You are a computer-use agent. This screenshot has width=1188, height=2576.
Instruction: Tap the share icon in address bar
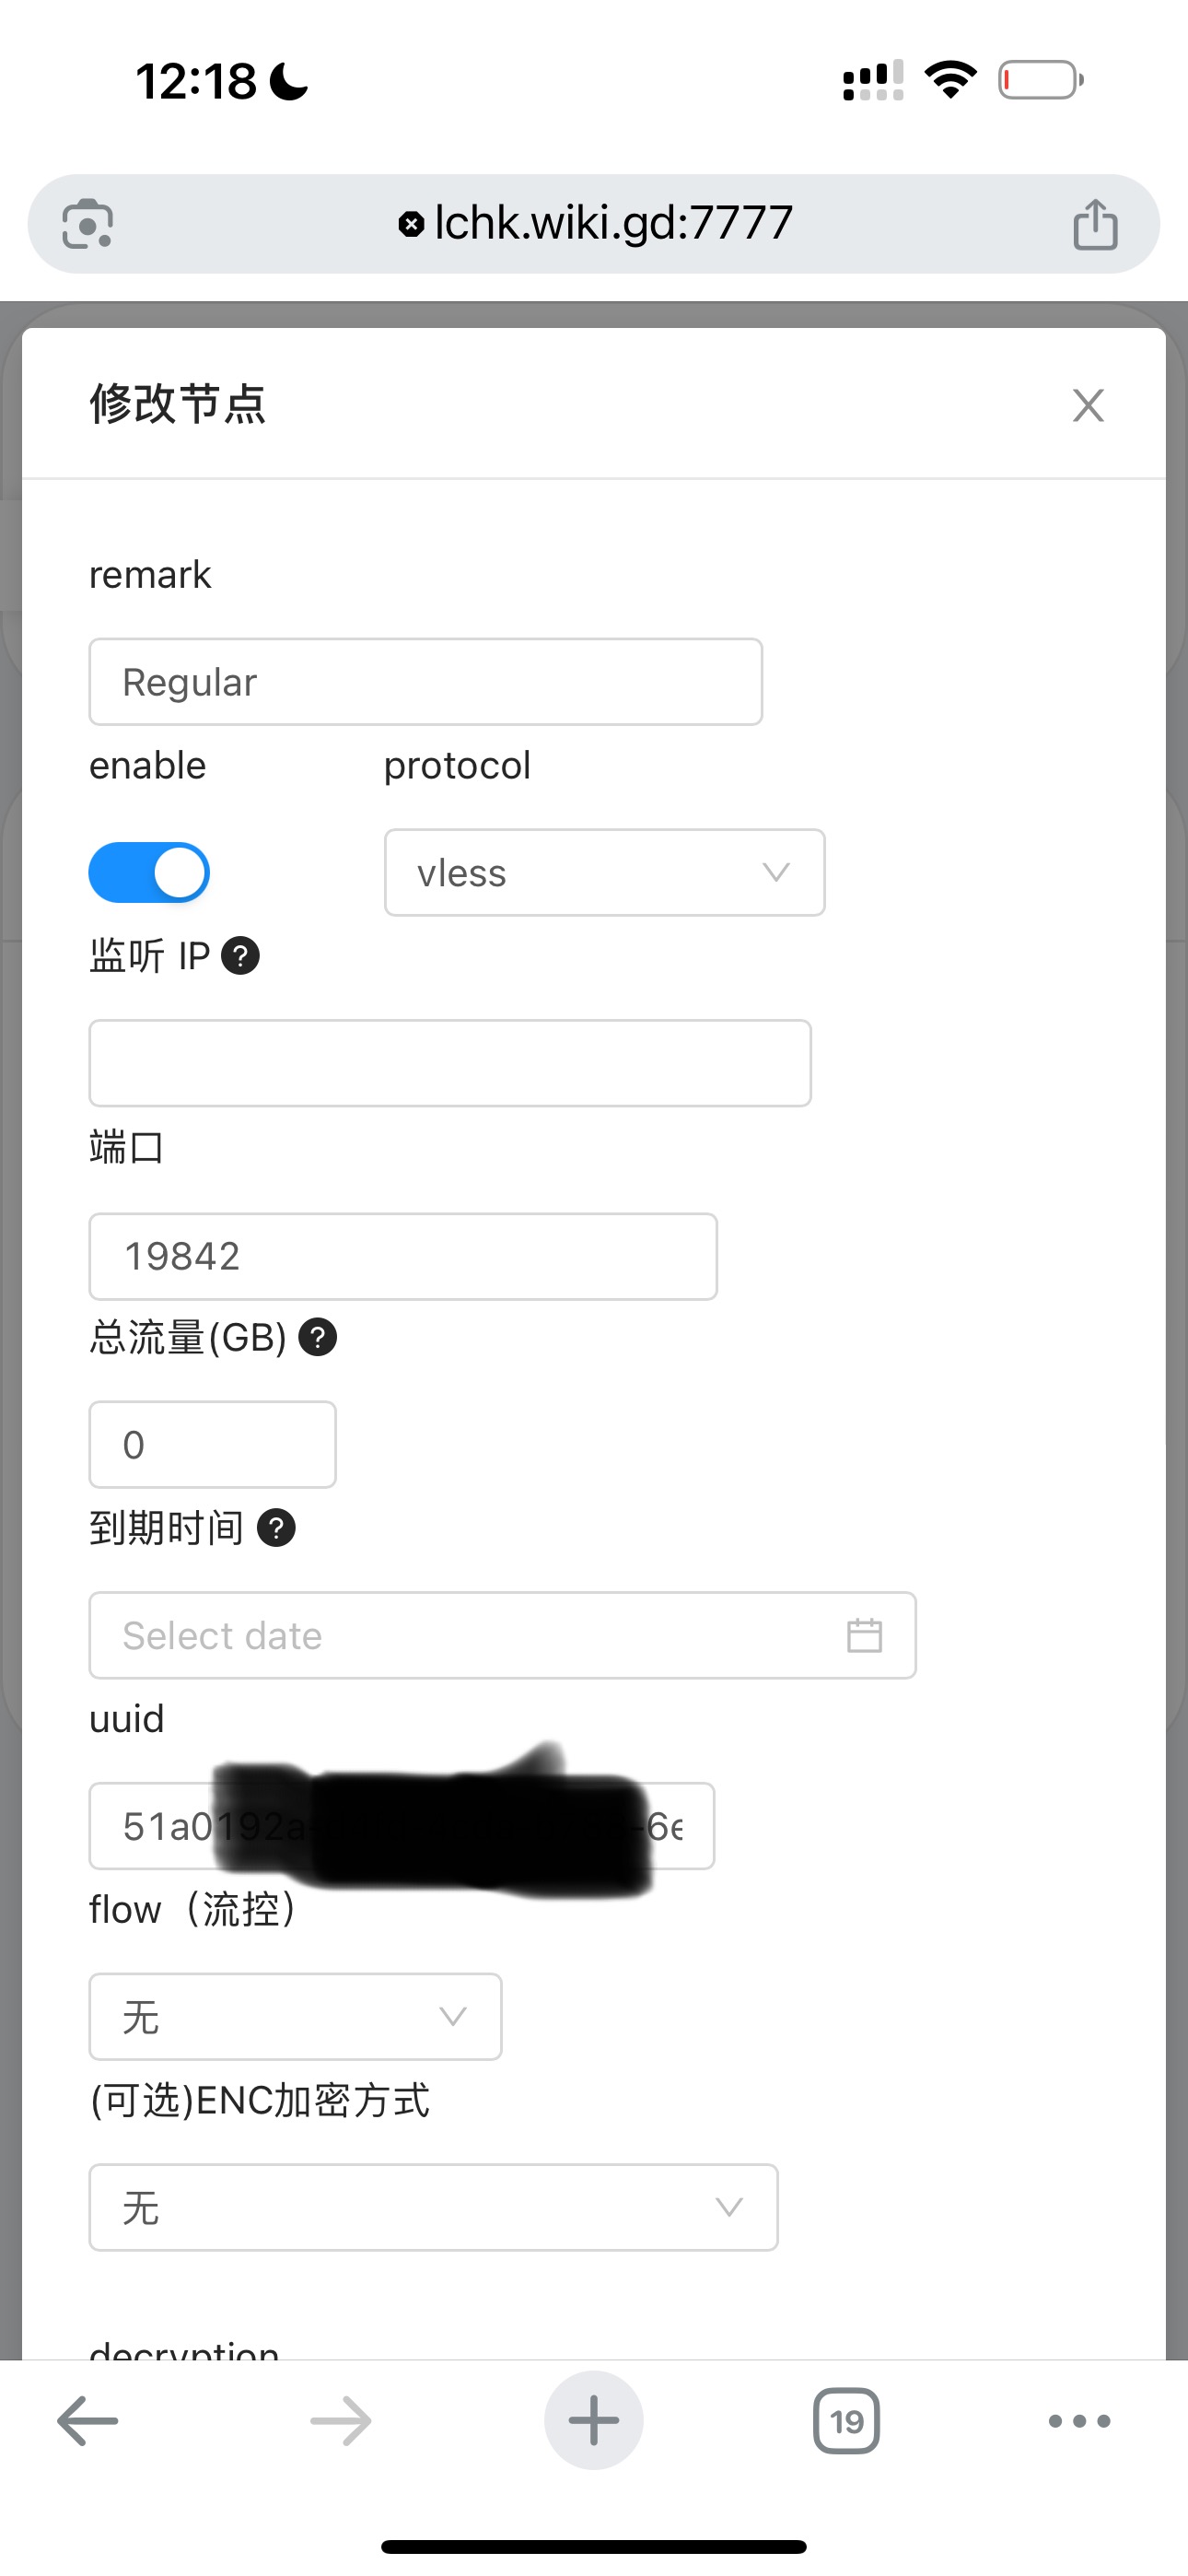coord(1095,224)
